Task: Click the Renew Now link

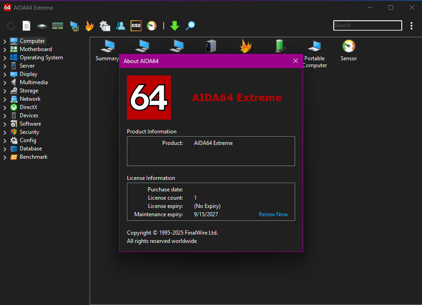Action: [273, 214]
